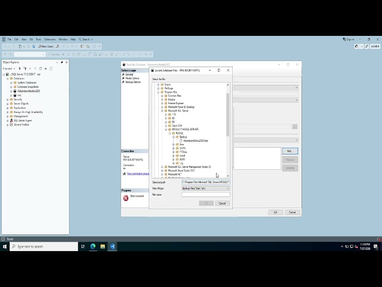
Task: Click the Selected path field
Action: coord(205,182)
